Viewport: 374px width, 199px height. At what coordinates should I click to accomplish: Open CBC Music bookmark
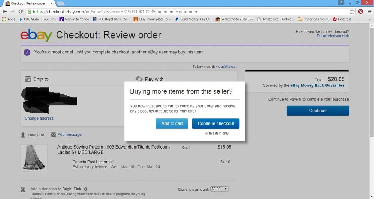(38, 19)
